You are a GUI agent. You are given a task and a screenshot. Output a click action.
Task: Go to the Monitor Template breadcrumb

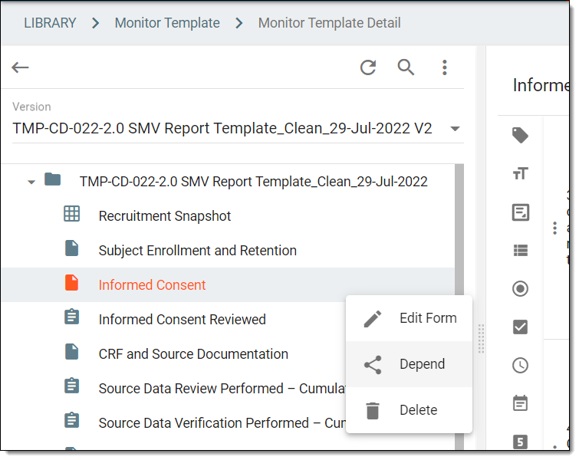167,23
